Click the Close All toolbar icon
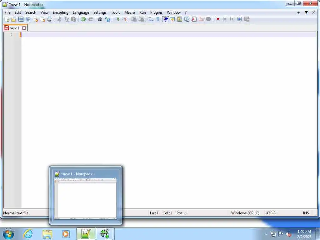 42,19
